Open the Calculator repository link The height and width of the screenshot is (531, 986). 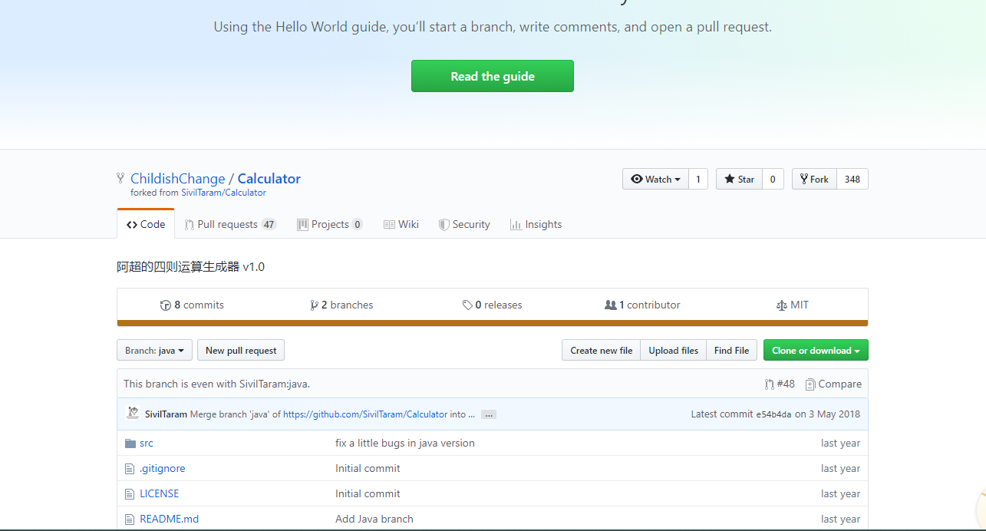click(269, 179)
